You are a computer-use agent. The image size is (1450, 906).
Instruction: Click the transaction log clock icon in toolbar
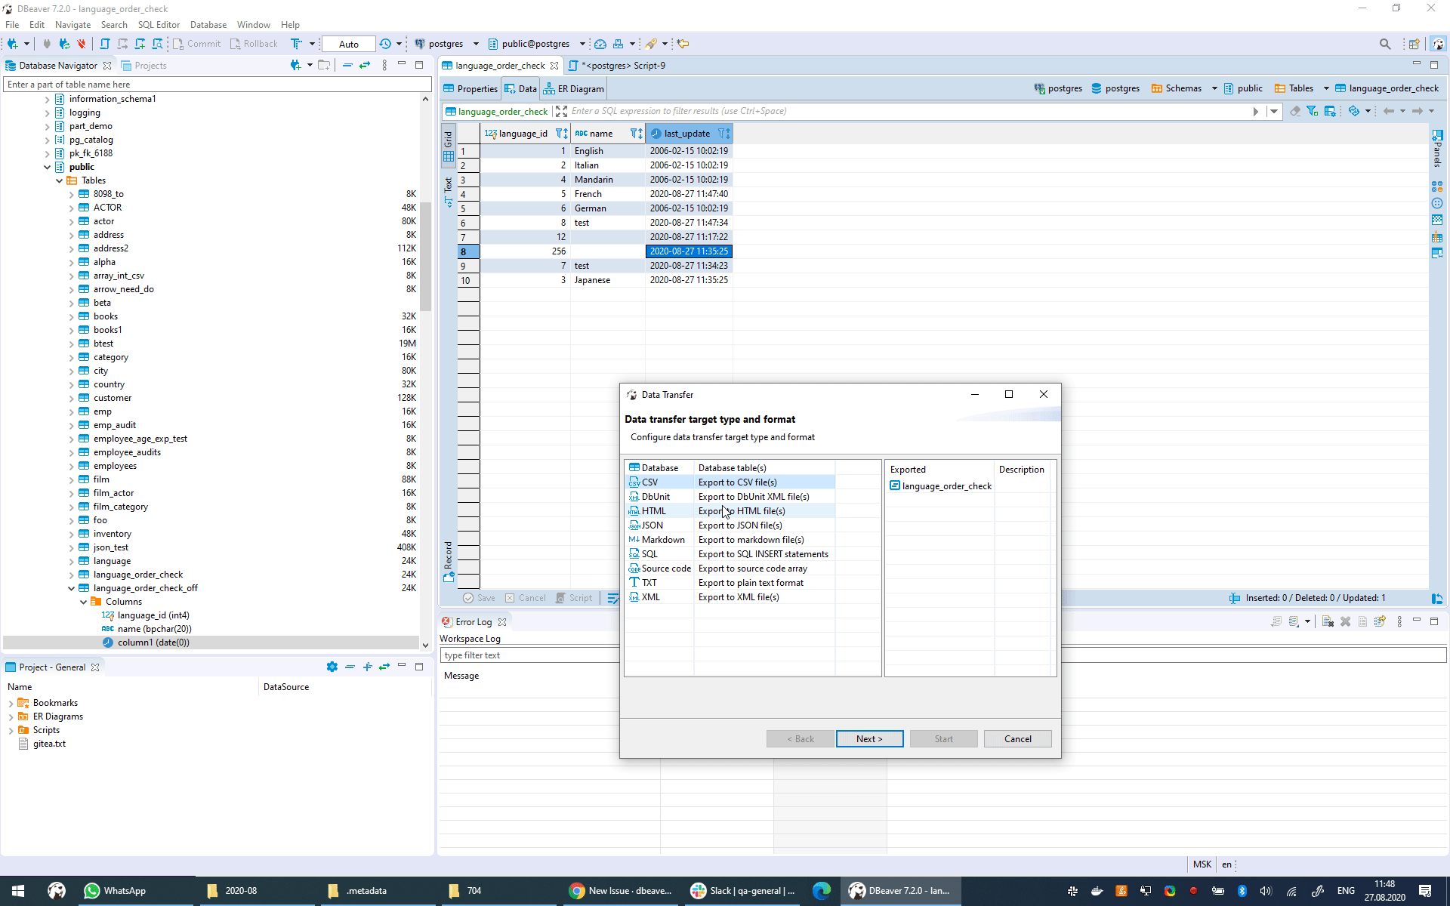[x=385, y=44]
